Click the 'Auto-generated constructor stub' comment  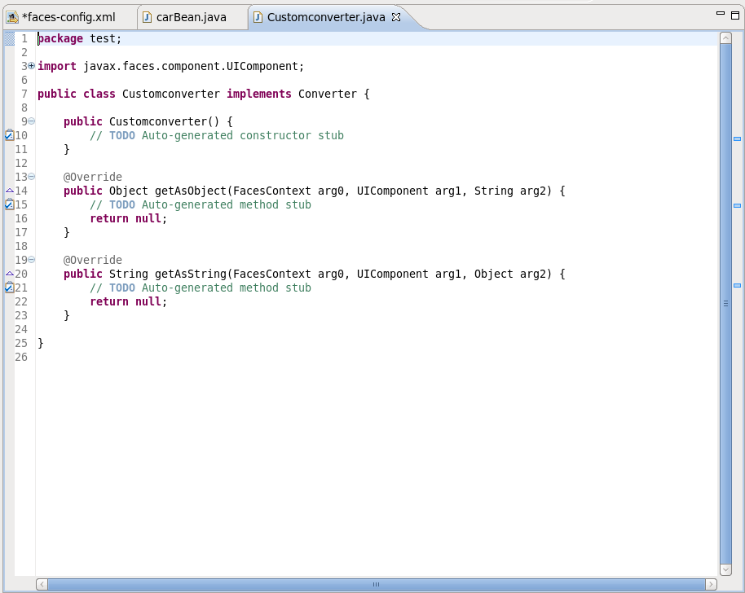[243, 135]
